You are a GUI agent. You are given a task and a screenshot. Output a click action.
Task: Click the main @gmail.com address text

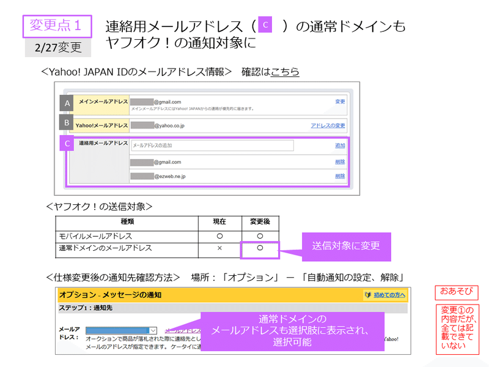(x=167, y=102)
